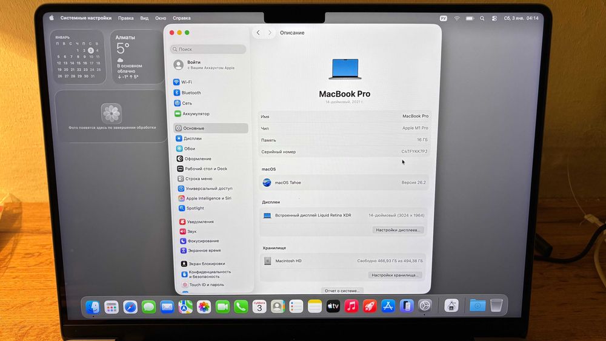Select Строка меню in the sidebar
The height and width of the screenshot is (341, 606).
[x=195, y=178]
